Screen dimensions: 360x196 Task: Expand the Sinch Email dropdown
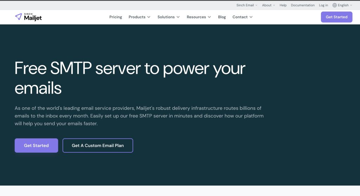tap(246, 5)
